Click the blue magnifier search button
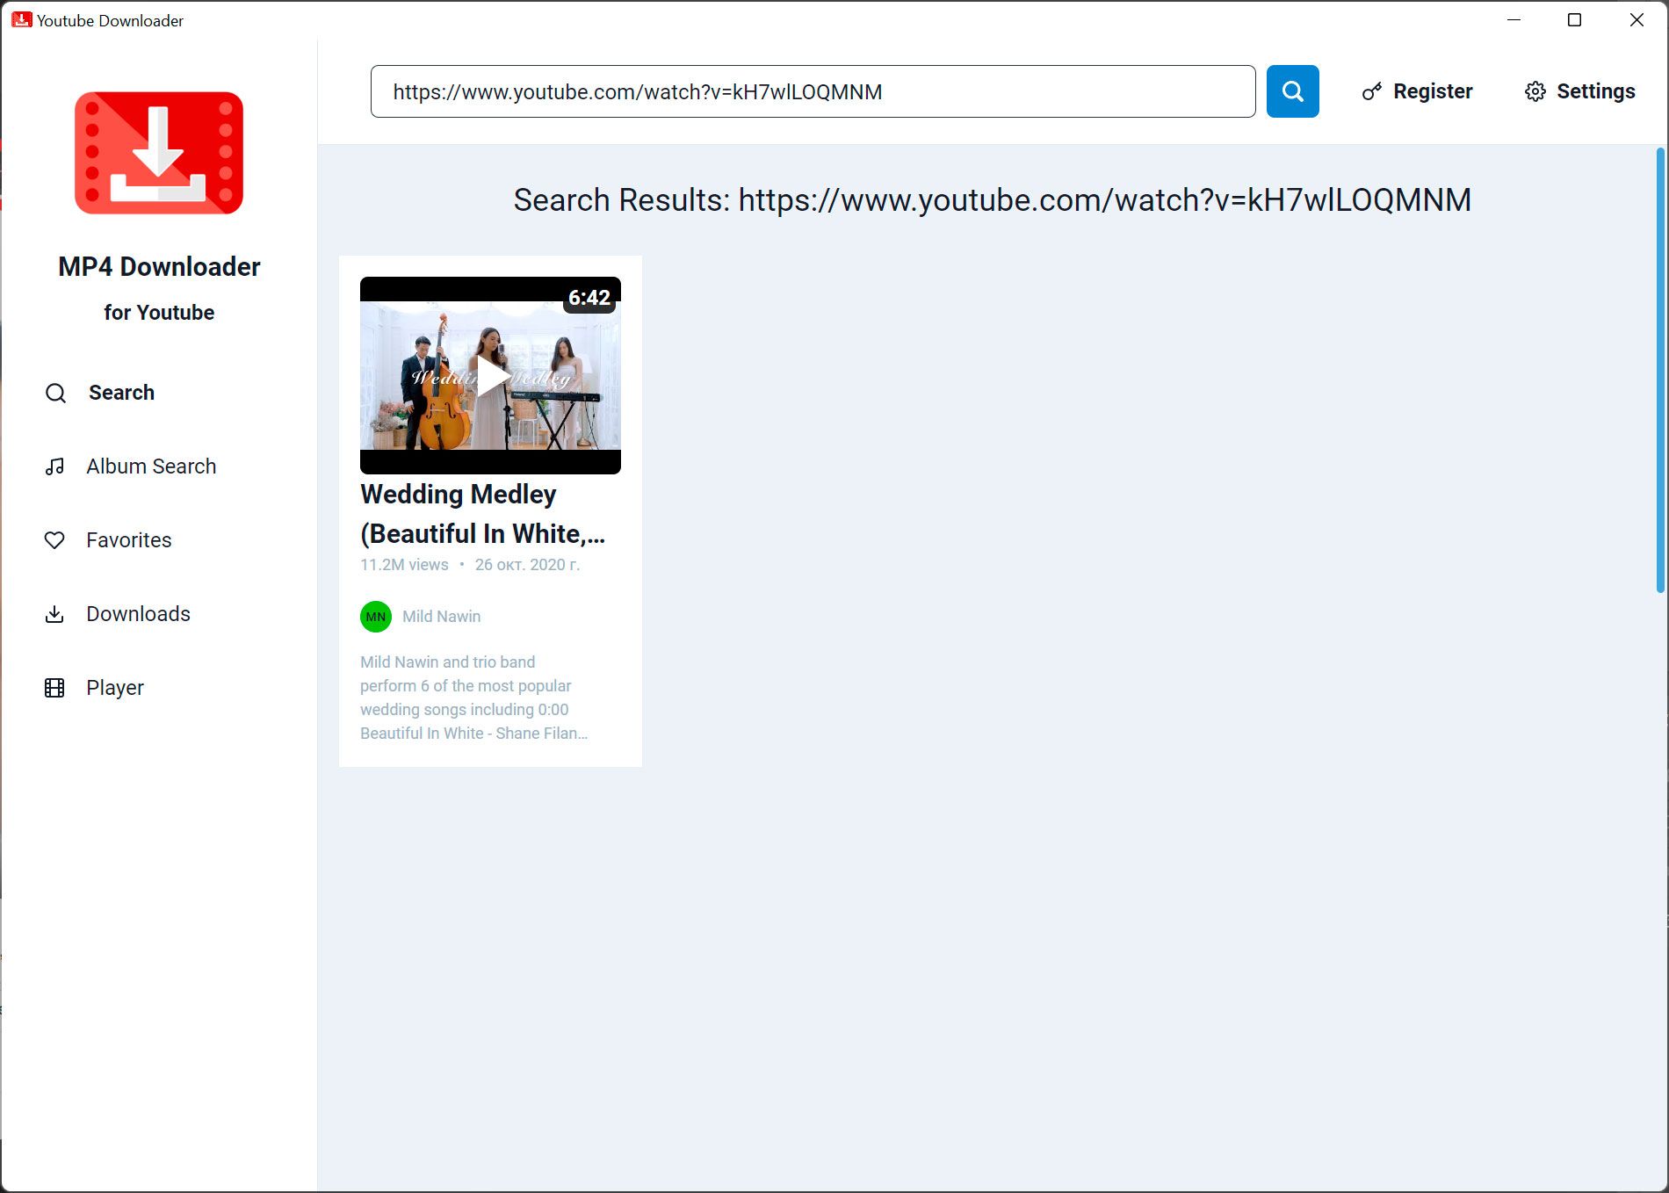The height and width of the screenshot is (1193, 1669). pos(1292,91)
